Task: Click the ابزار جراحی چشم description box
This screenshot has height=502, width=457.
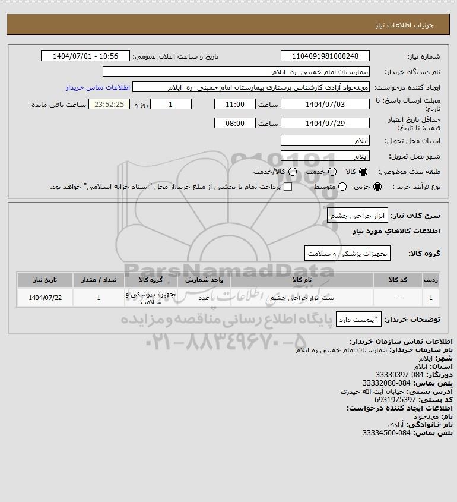Action: 357,216
